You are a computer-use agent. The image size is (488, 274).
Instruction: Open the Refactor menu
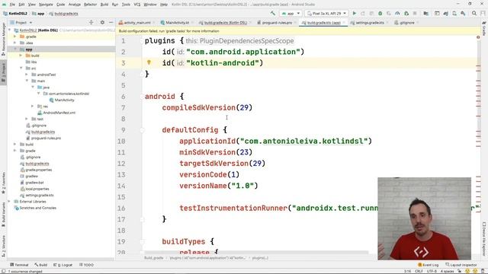tap(90, 5)
